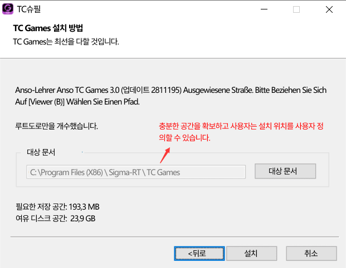This screenshot has height=268, width=346.
Task: Click the text 루트도로만을 개수했습니다.
Action: [56, 126]
